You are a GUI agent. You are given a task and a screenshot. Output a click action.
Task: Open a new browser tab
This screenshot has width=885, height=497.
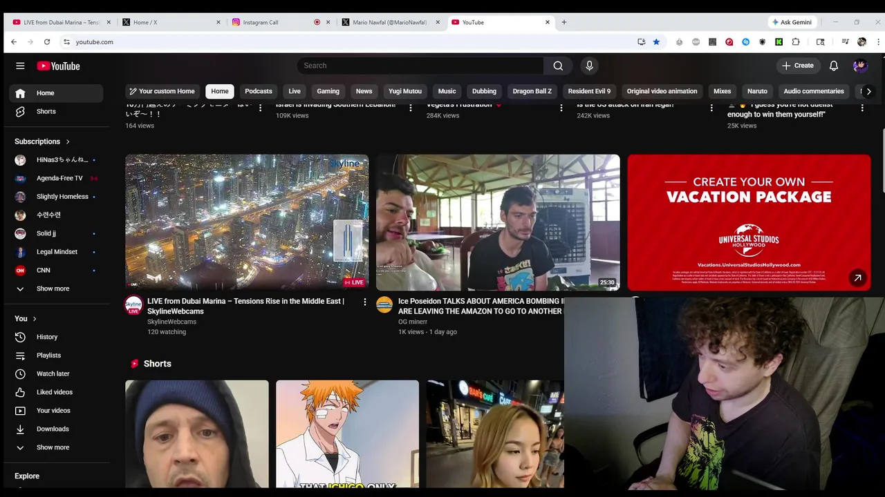564,22
